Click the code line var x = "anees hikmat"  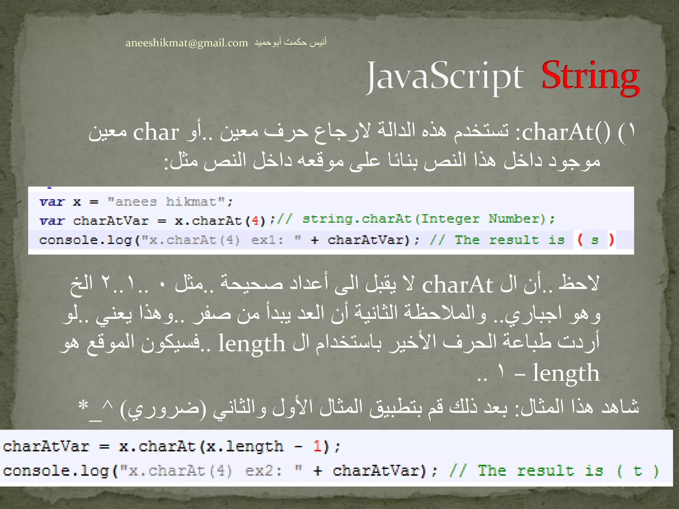(136, 201)
